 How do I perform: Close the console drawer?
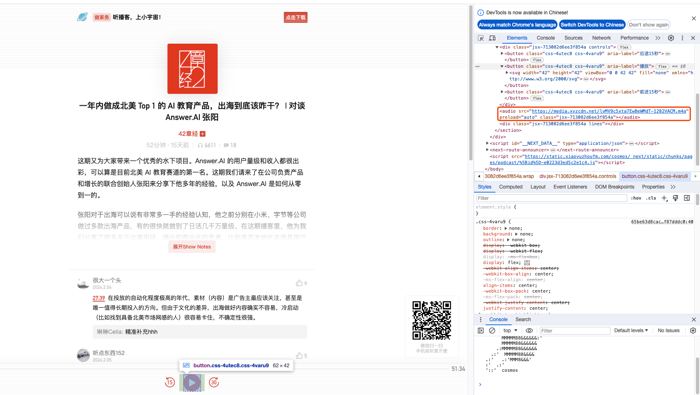694,320
